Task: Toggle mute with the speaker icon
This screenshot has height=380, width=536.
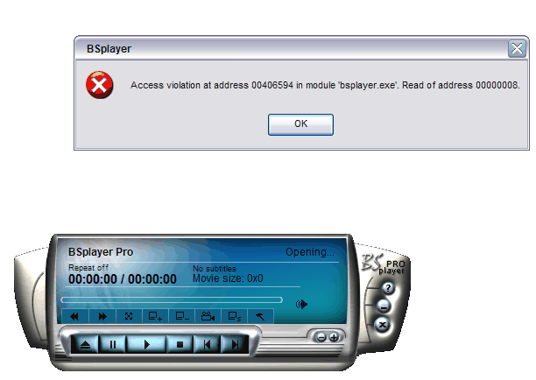Action: point(301,304)
